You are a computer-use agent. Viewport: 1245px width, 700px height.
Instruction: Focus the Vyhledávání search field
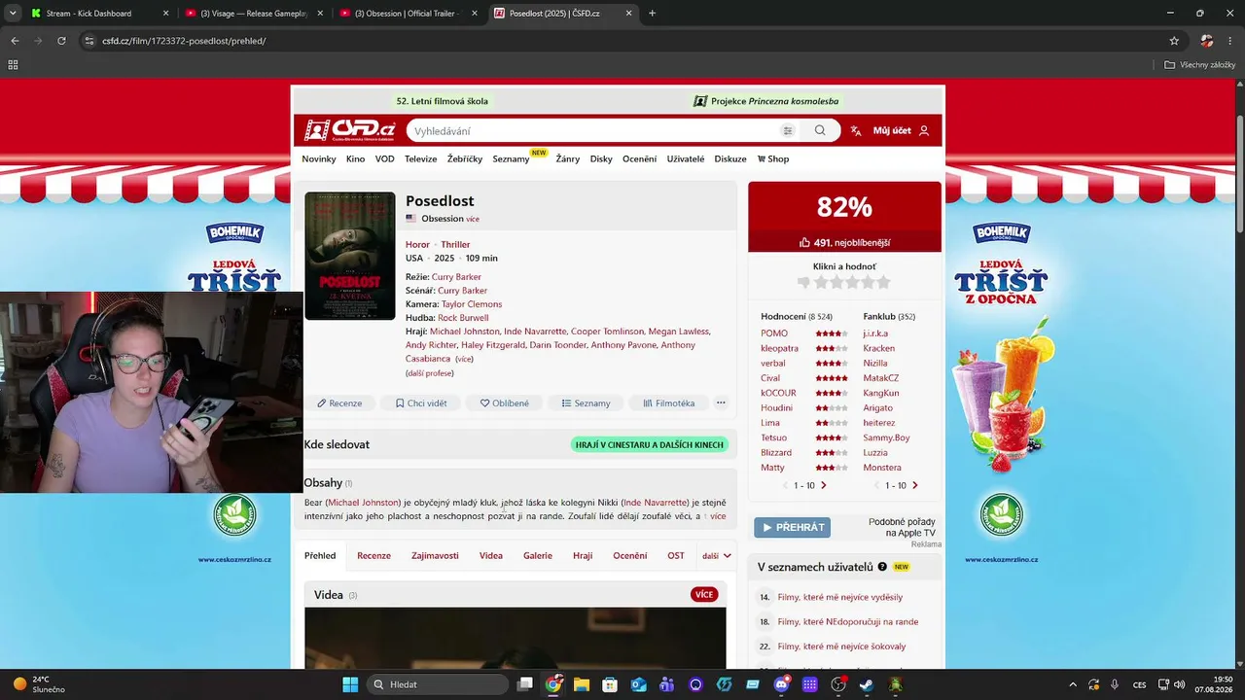point(593,130)
